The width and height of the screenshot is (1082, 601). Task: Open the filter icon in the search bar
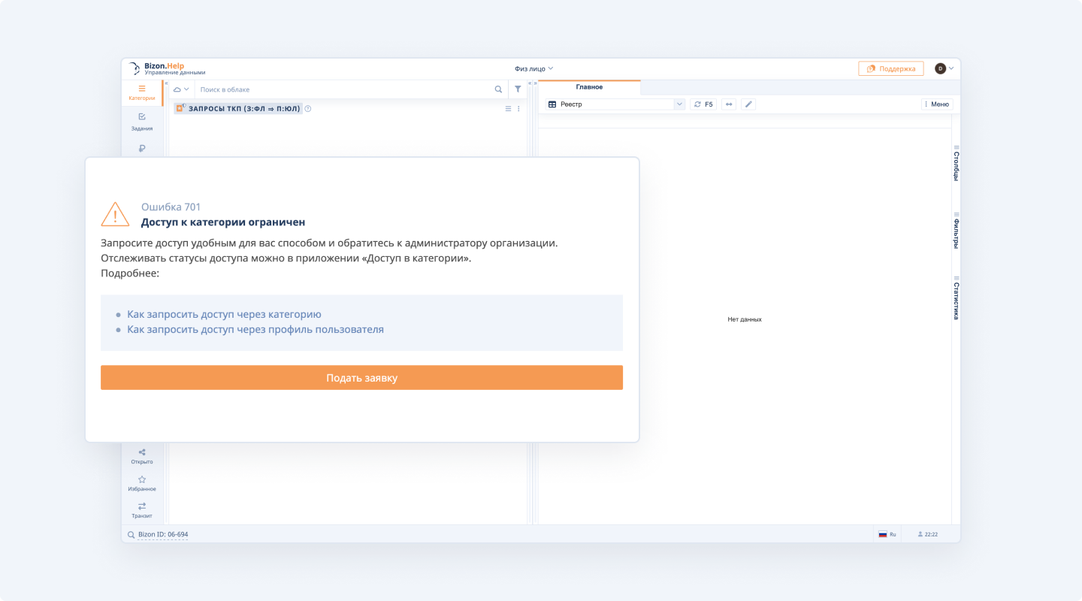[x=517, y=89]
